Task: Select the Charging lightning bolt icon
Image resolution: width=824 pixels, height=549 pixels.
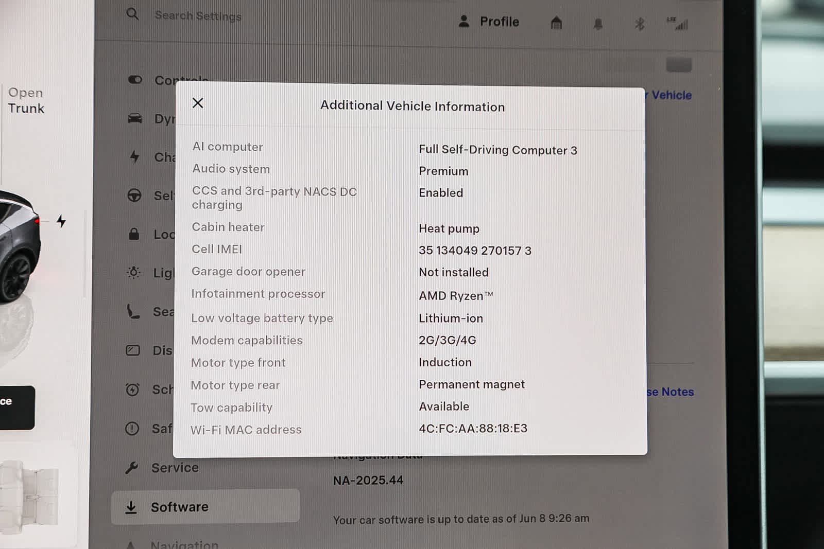Action: [x=134, y=156]
